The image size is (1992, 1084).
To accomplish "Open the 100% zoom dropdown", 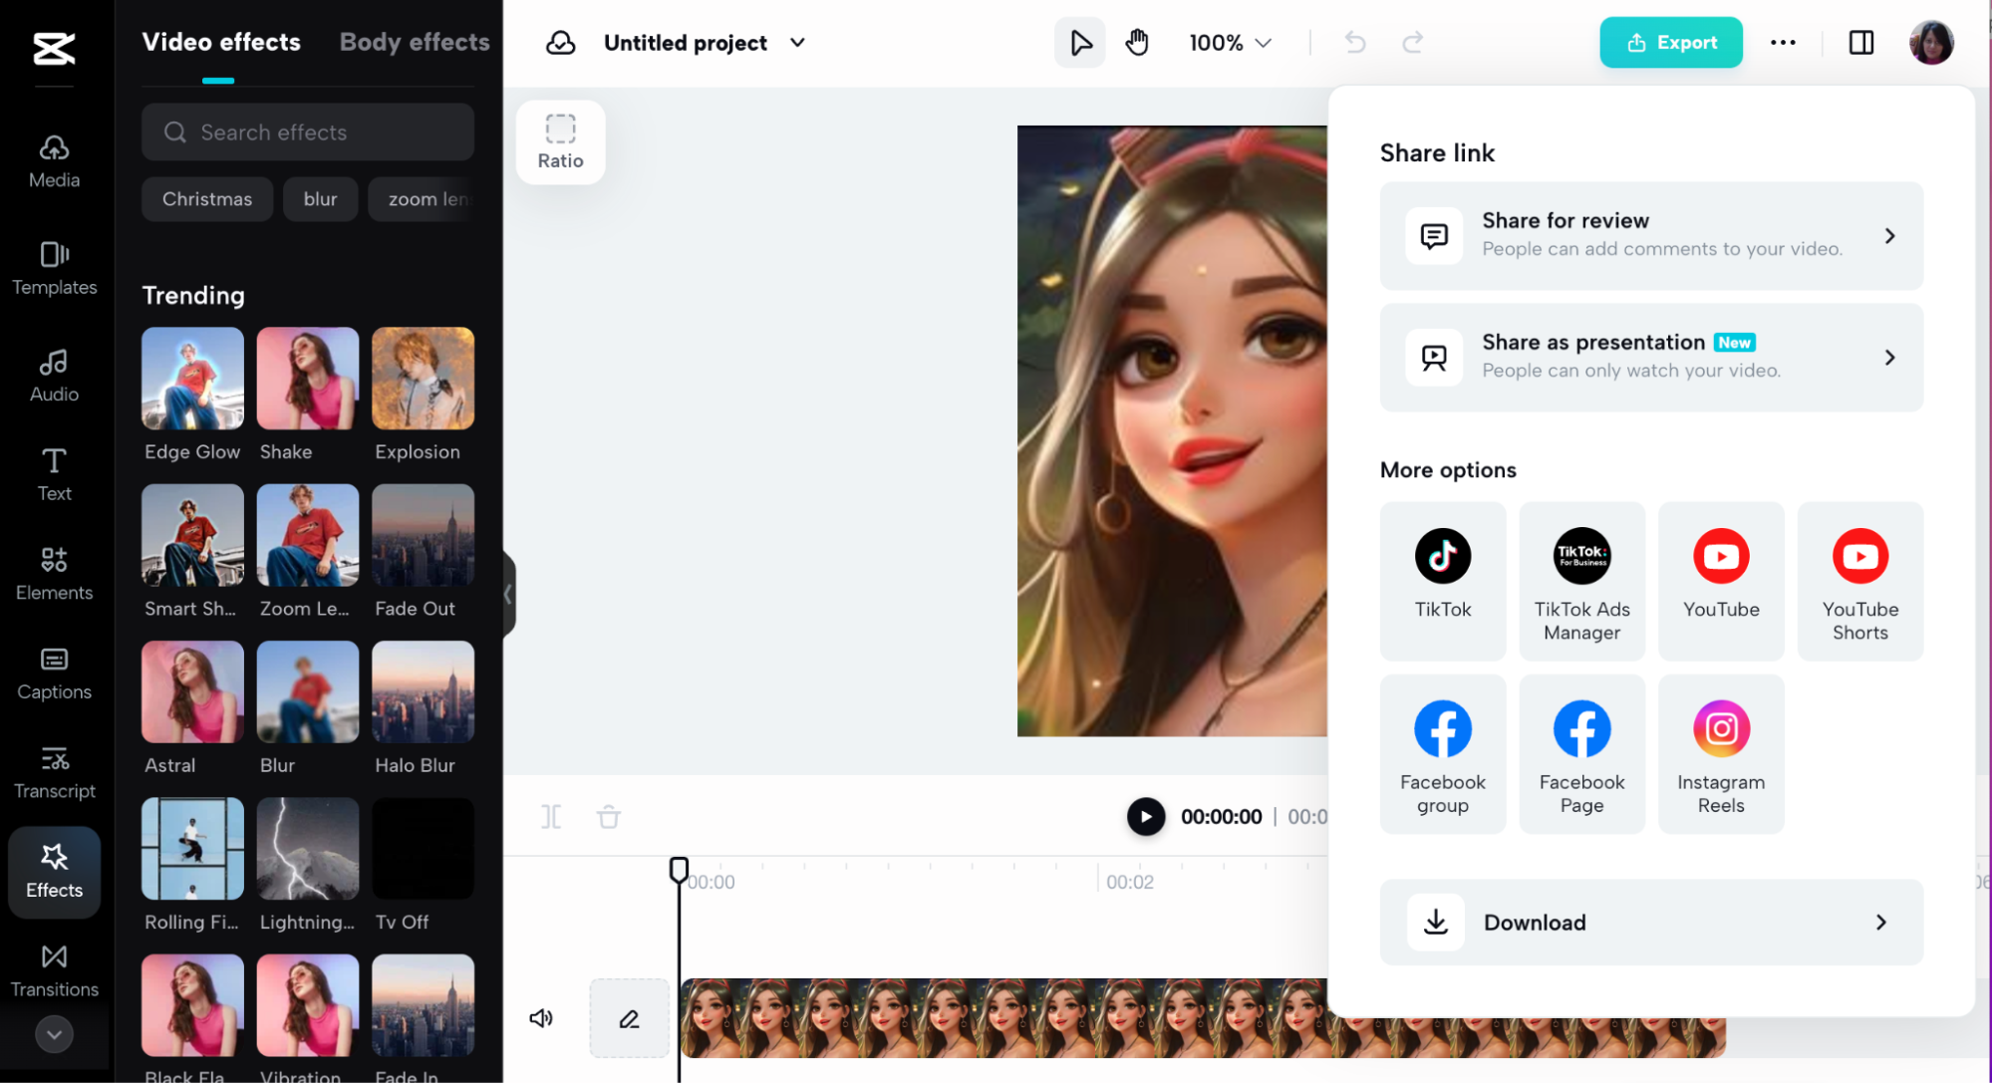I will pyautogui.click(x=1230, y=43).
